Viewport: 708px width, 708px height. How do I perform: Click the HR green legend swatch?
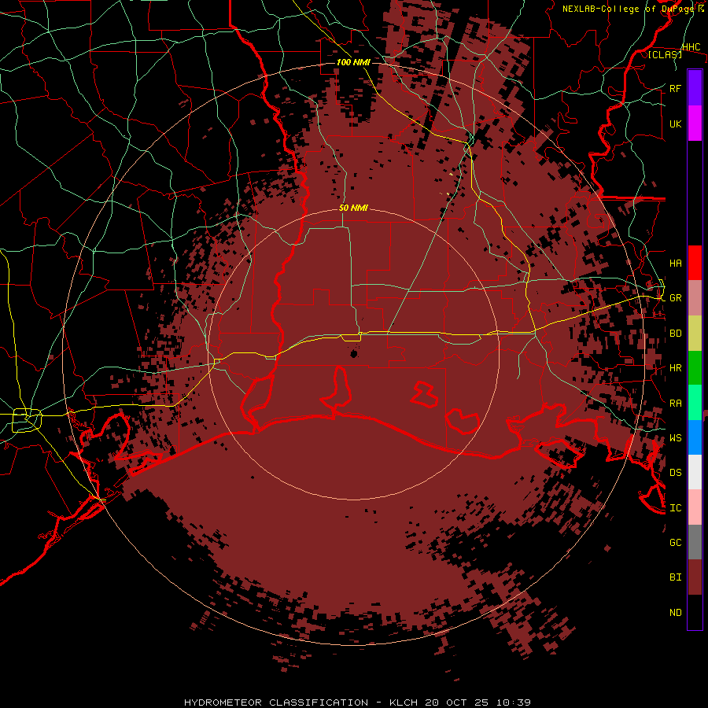click(x=695, y=367)
